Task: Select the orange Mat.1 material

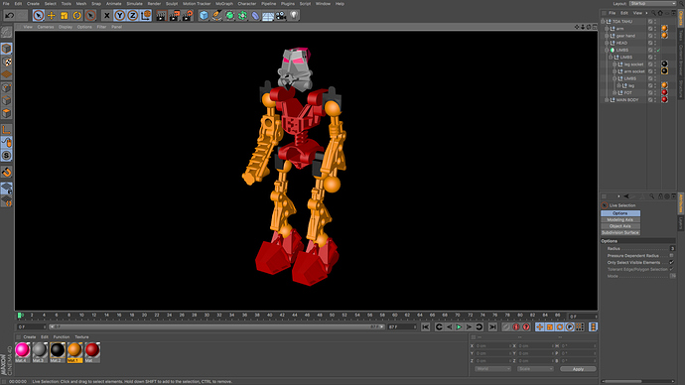Action: [74, 352]
